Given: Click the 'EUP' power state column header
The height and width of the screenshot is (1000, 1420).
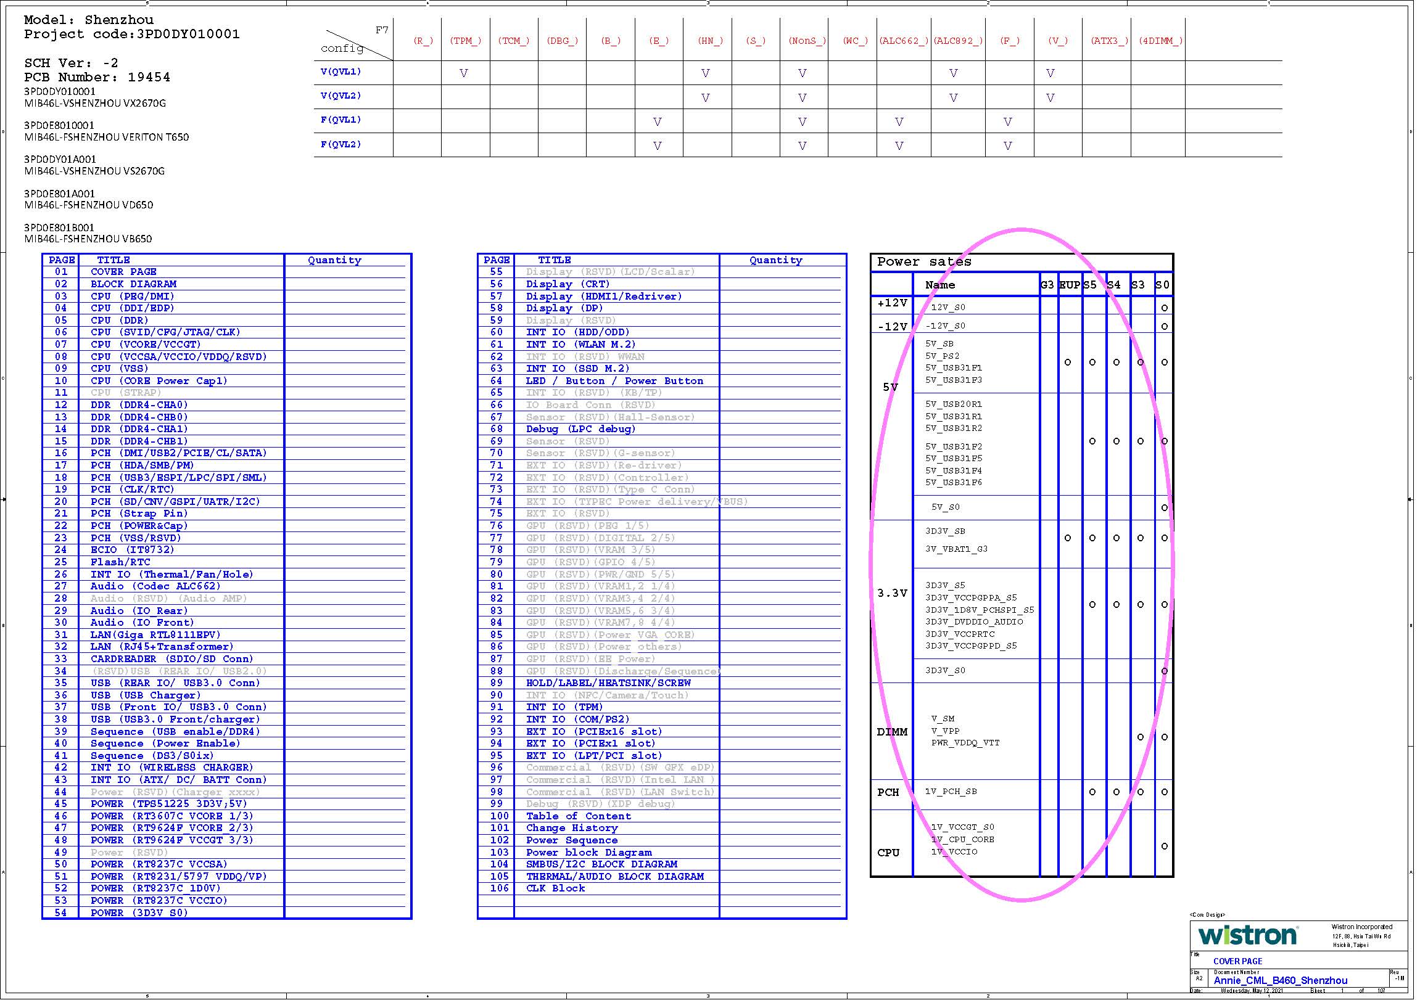Looking at the screenshot, I should click(1073, 286).
